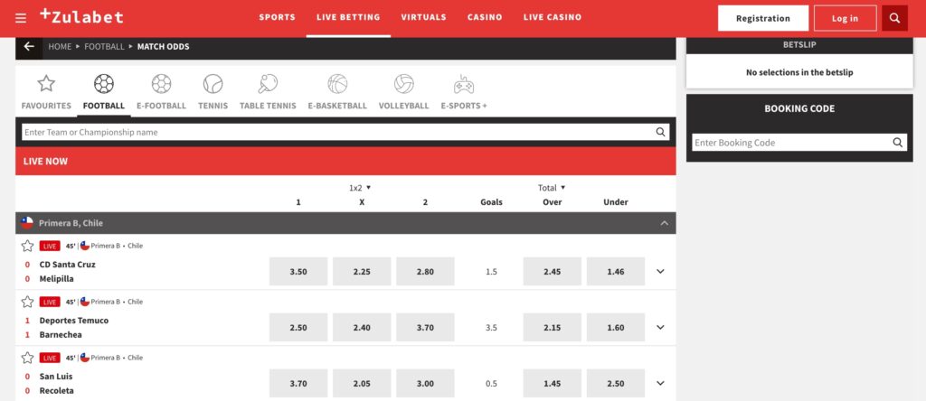
Task: Open the Recoleta team name
Action: pos(57,390)
